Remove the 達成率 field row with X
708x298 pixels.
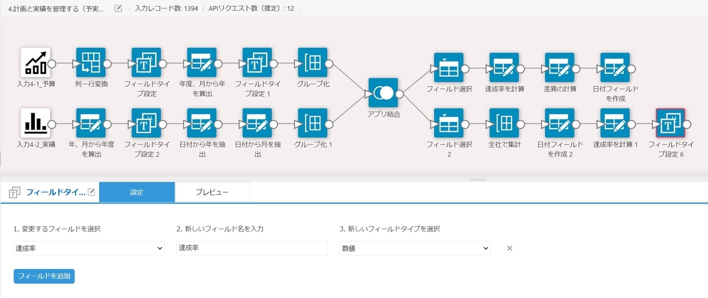click(510, 248)
